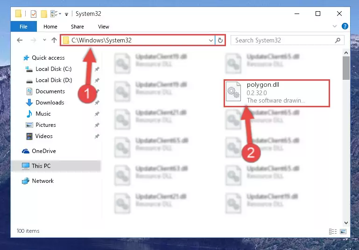This screenshot has height=250, width=359.
Task: Expand the ribbon with the chevron
Action: 335,26
